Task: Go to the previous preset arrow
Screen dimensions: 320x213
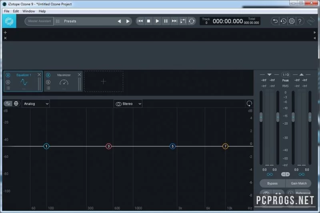Action: [x=119, y=21]
